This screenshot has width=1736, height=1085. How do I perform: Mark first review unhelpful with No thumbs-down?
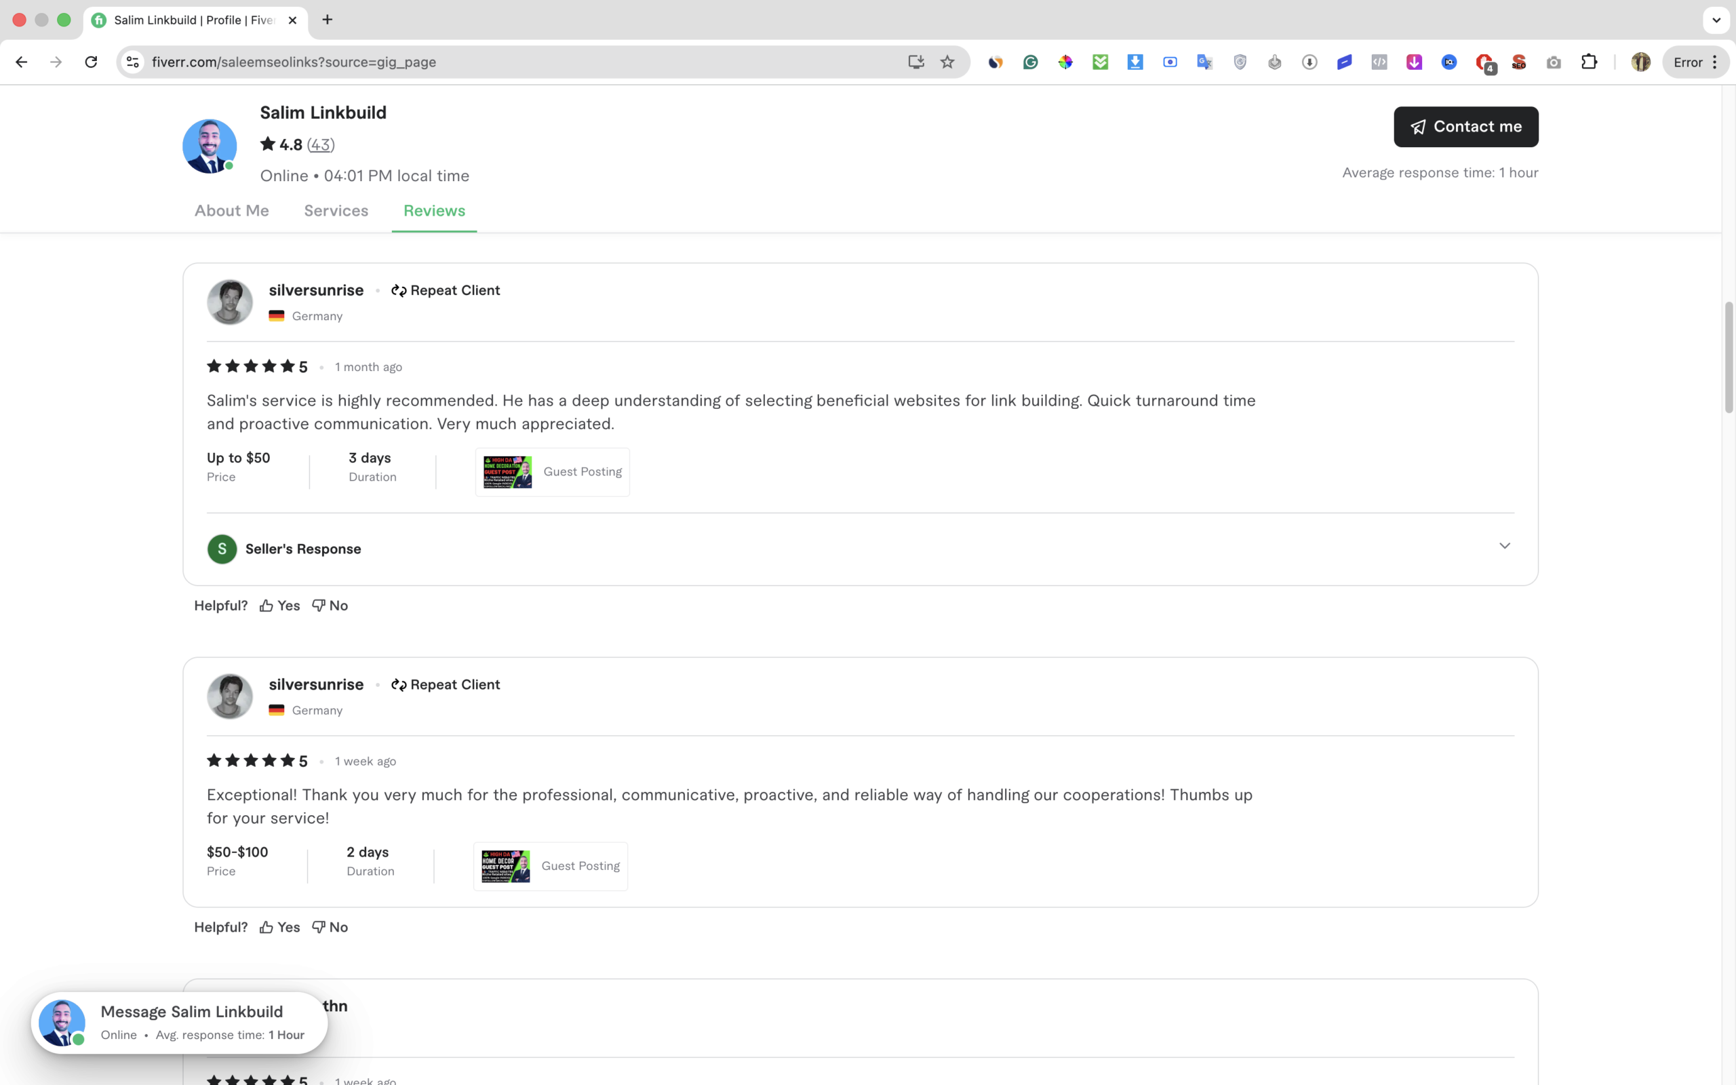[x=330, y=605]
